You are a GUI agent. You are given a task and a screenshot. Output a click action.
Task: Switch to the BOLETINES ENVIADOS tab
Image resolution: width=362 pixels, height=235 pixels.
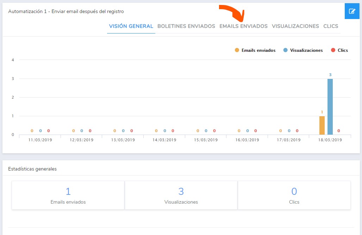[186, 26]
